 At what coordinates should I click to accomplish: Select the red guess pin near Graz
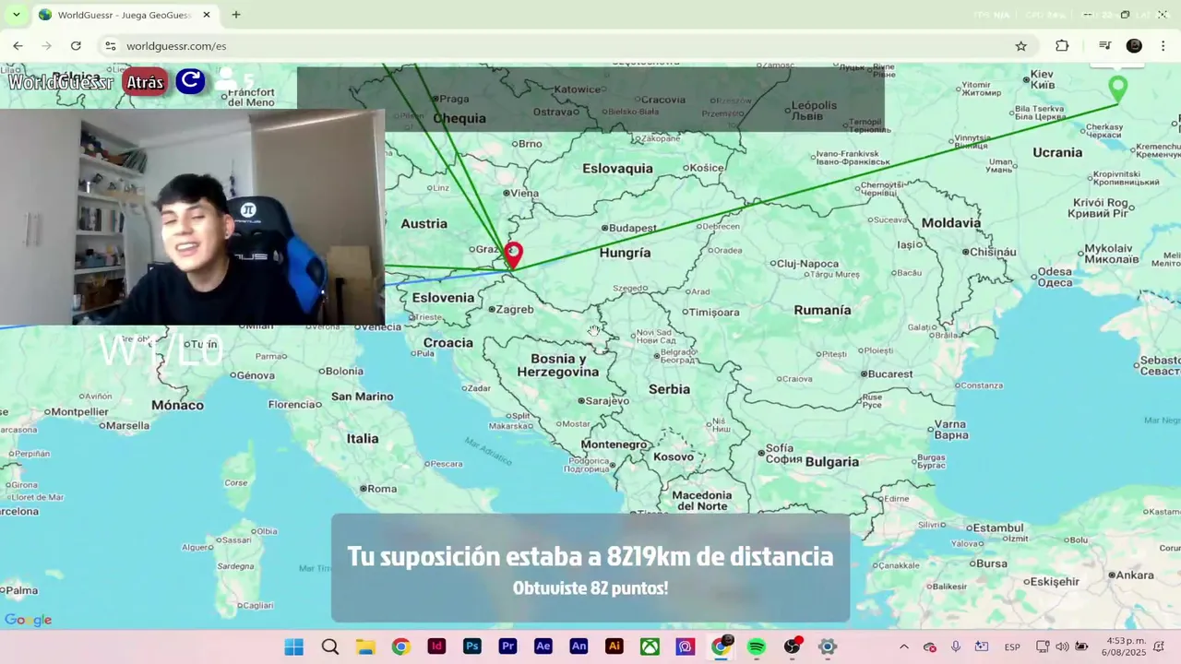click(x=513, y=255)
